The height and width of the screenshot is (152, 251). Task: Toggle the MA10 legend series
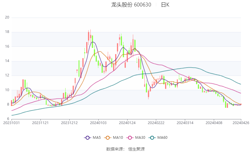pyautogui.click(x=113, y=138)
